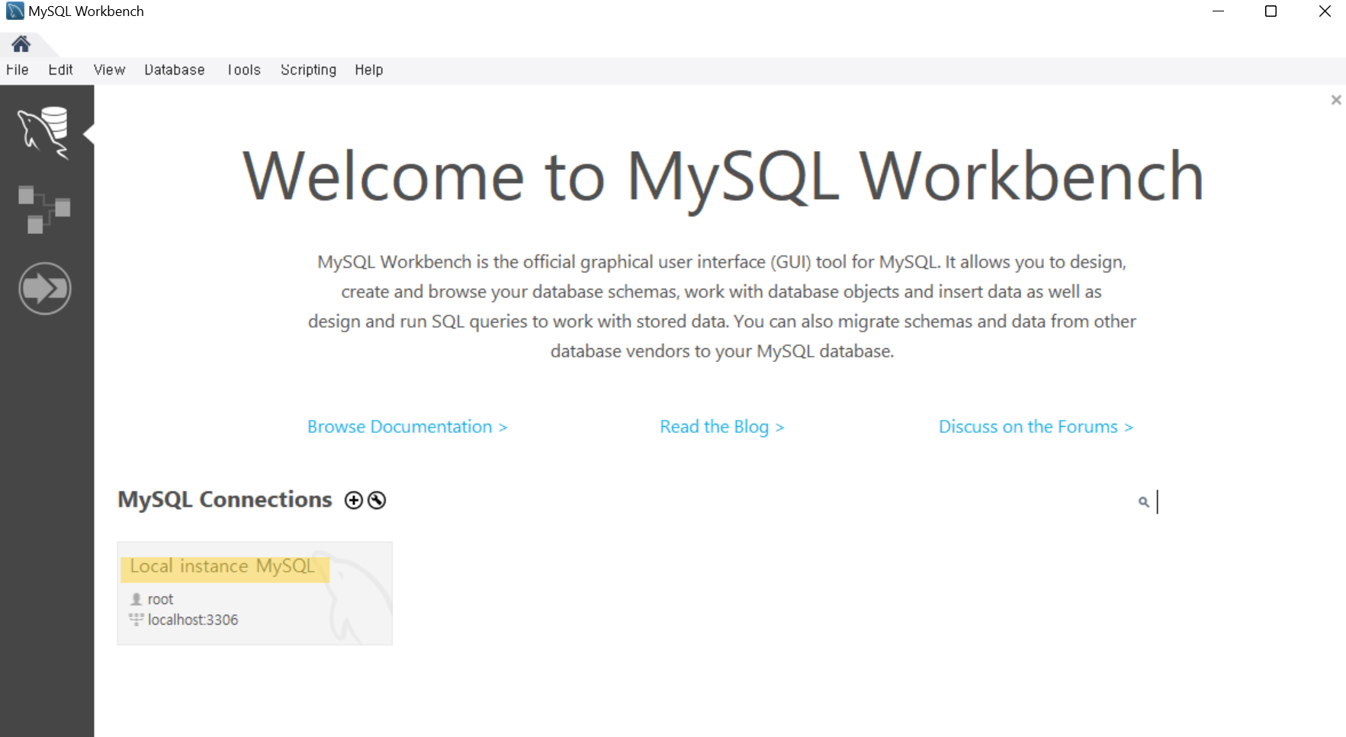Viewport: 1346px width, 737px height.
Task: Click the localhost:3306 host text
Action: 193,620
